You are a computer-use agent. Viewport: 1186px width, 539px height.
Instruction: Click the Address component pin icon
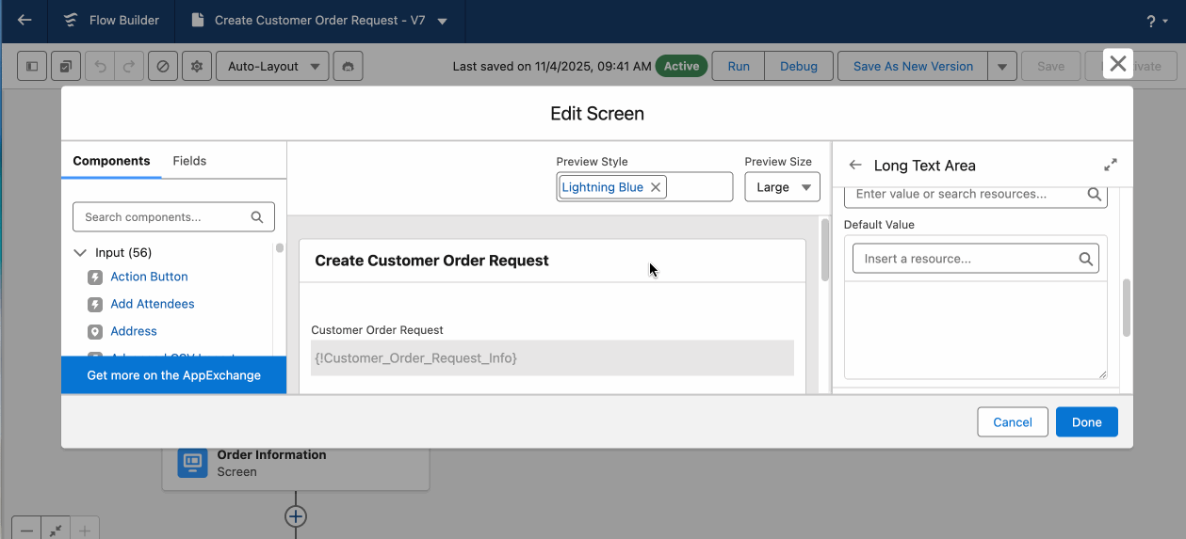(95, 332)
